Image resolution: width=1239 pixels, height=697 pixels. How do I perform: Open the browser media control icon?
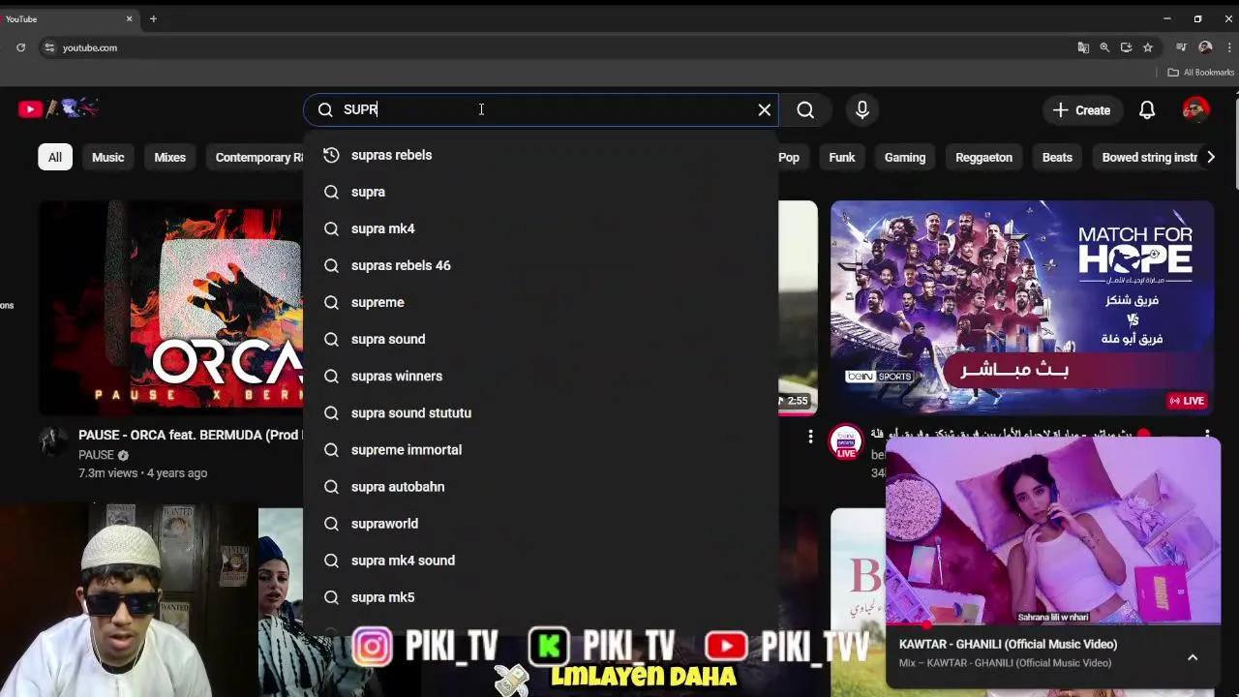tap(1181, 47)
